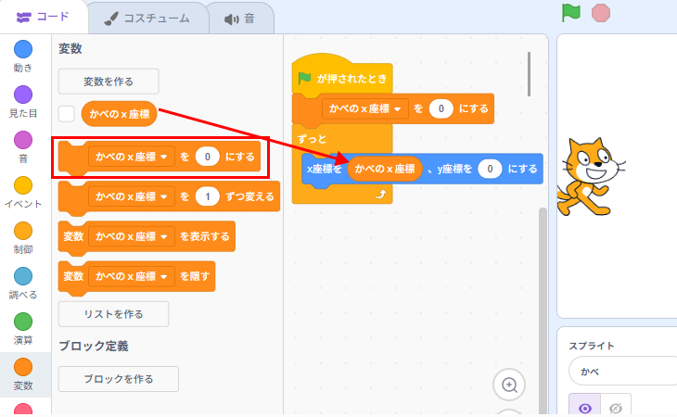
Task: Select the 見た目 (Looks) category circle
Action: pyautogui.click(x=23, y=95)
